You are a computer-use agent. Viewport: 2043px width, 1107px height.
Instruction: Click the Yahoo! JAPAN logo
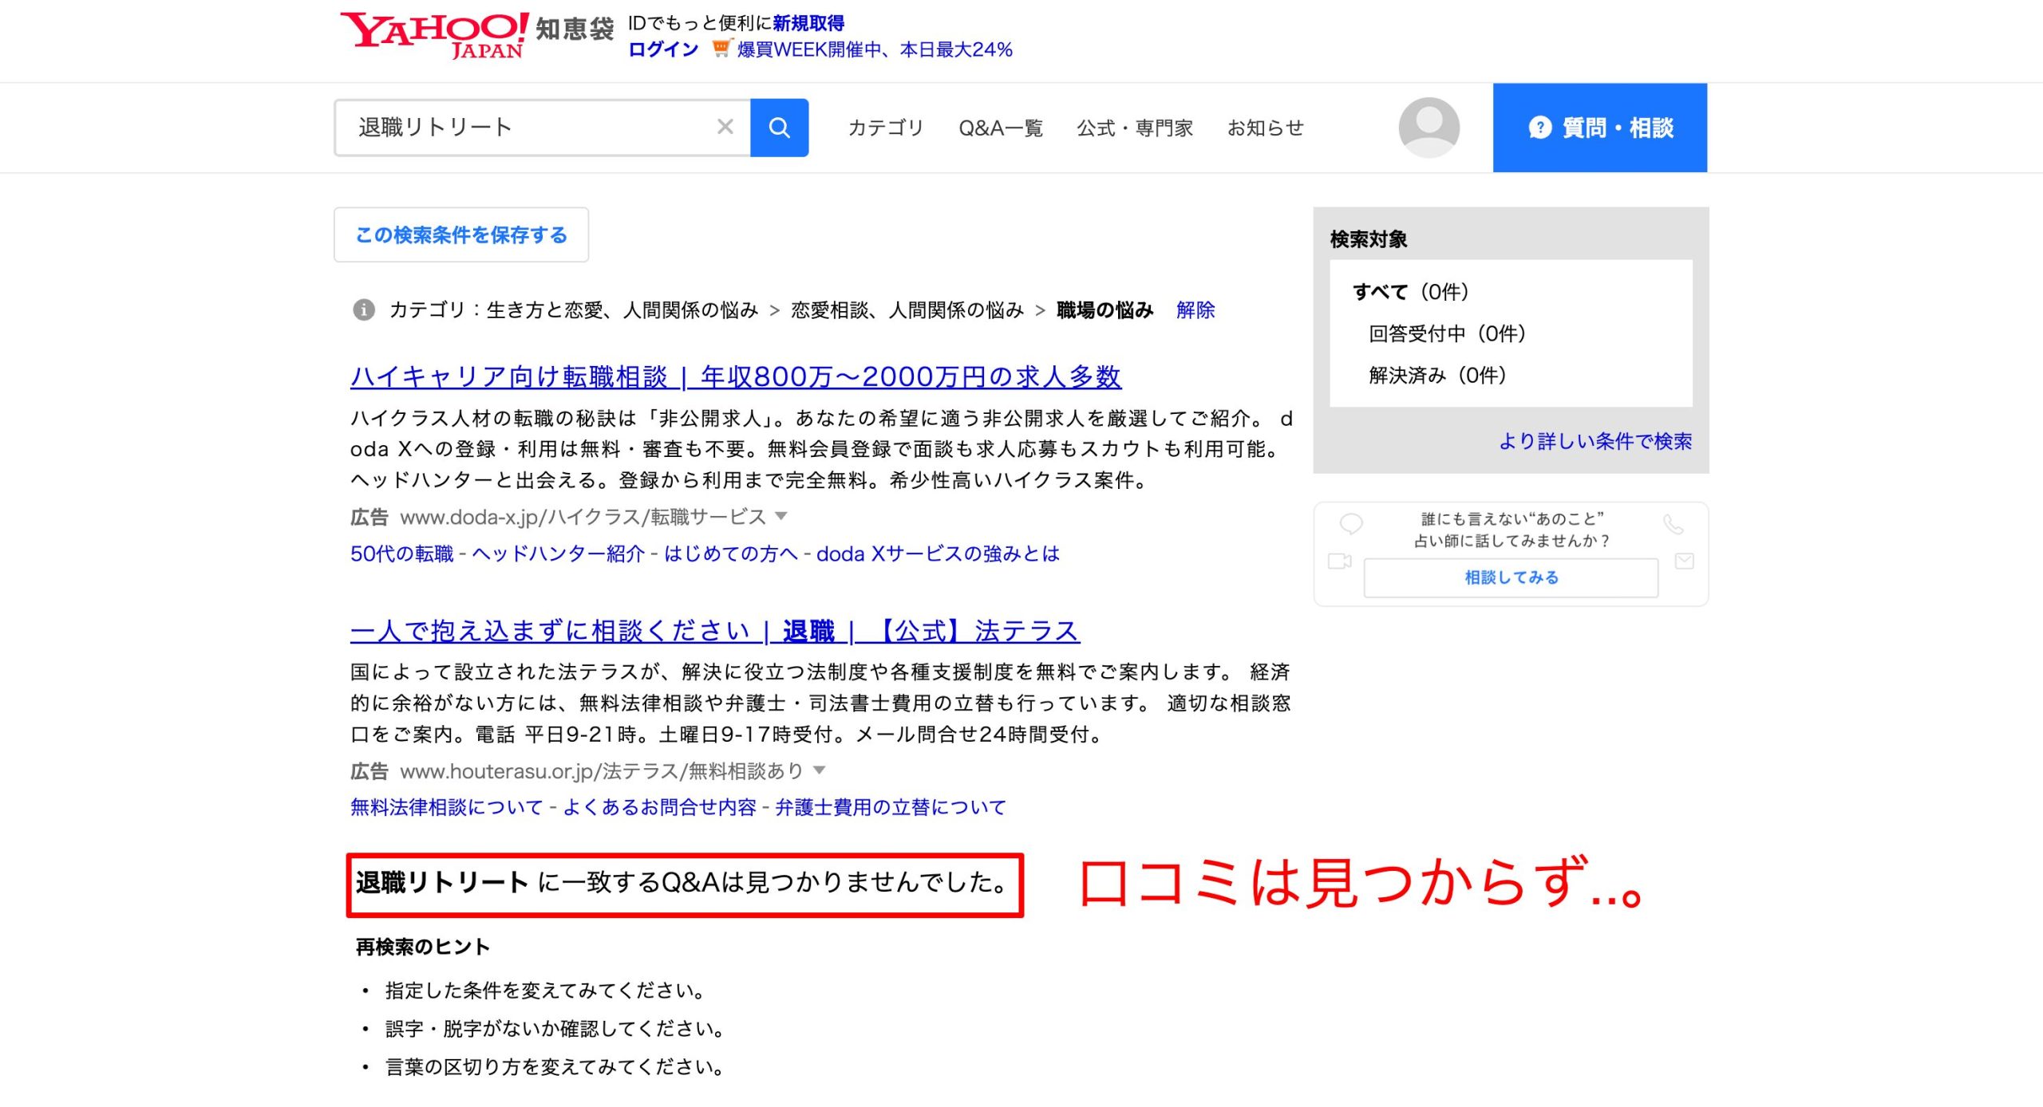(x=433, y=36)
